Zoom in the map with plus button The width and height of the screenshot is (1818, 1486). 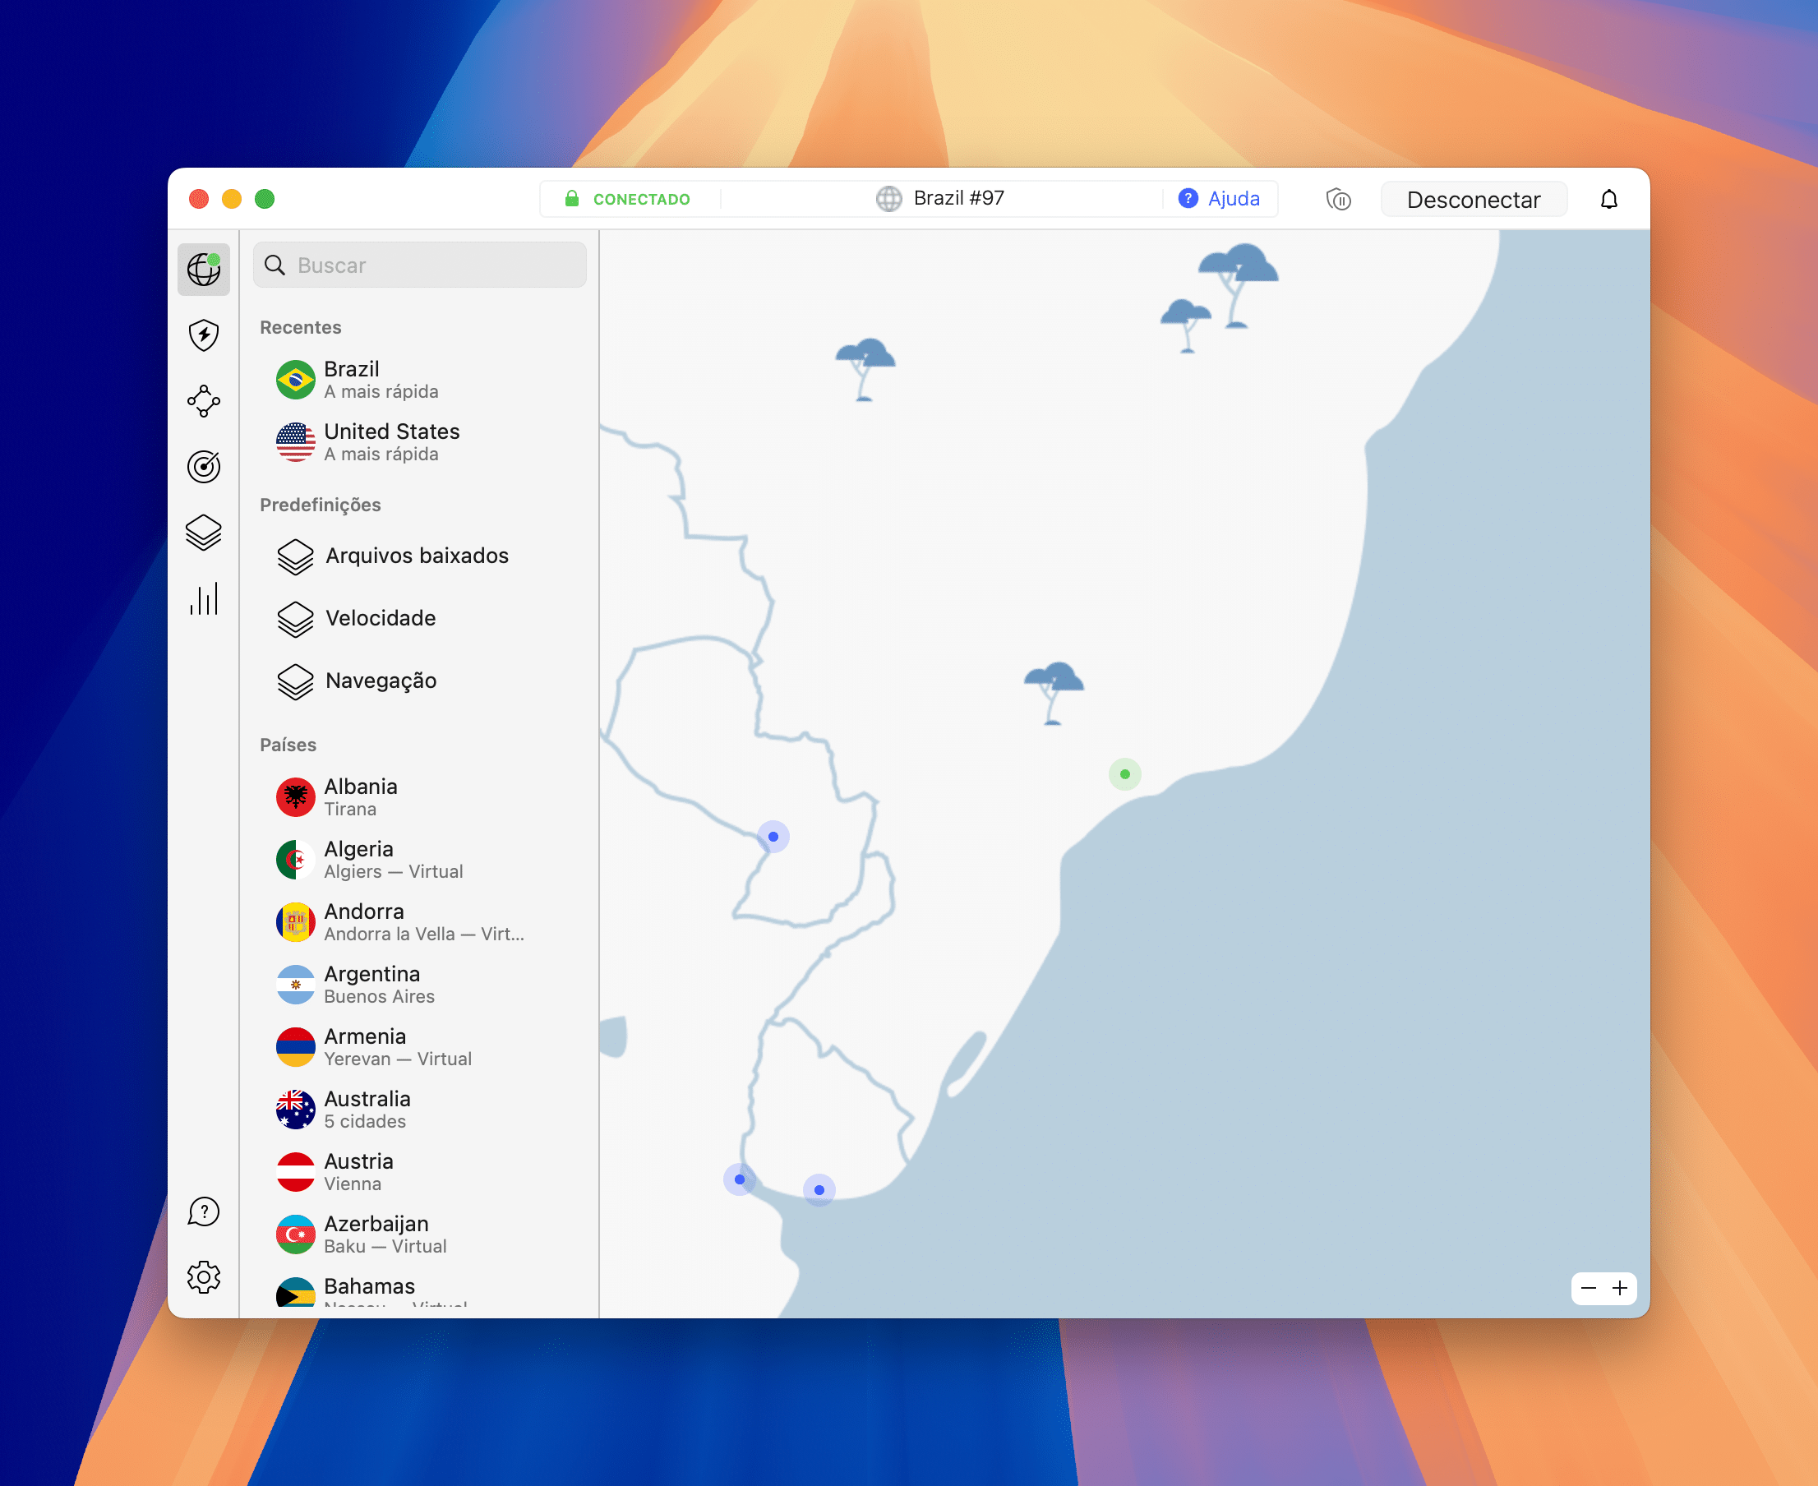pos(1620,1288)
